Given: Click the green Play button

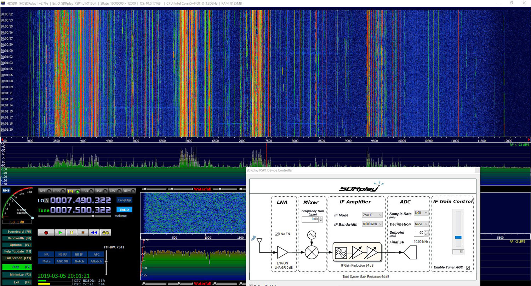Looking at the screenshot, I should point(61,233).
